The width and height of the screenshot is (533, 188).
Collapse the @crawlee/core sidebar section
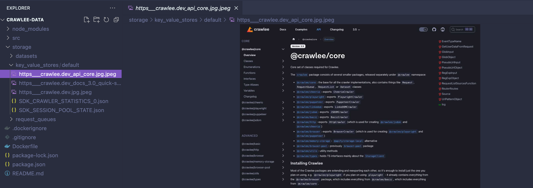pos(283,49)
